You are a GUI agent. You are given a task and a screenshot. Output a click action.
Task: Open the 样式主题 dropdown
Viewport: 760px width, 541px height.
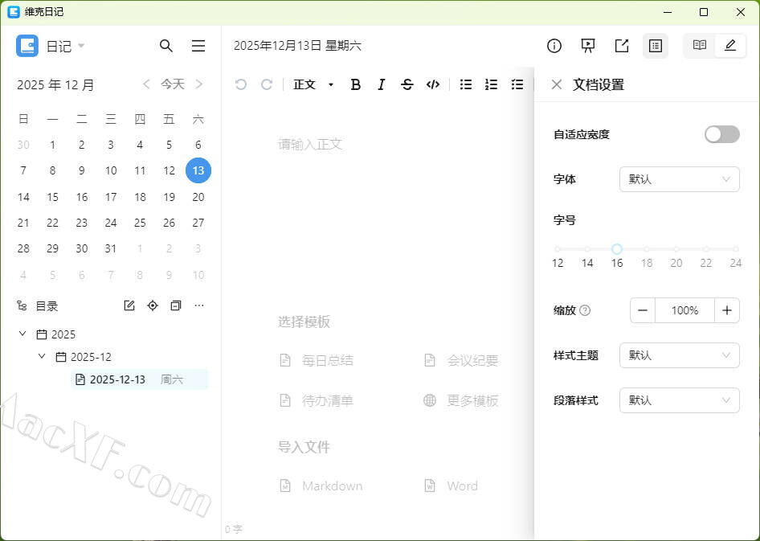tap(679, 355)
